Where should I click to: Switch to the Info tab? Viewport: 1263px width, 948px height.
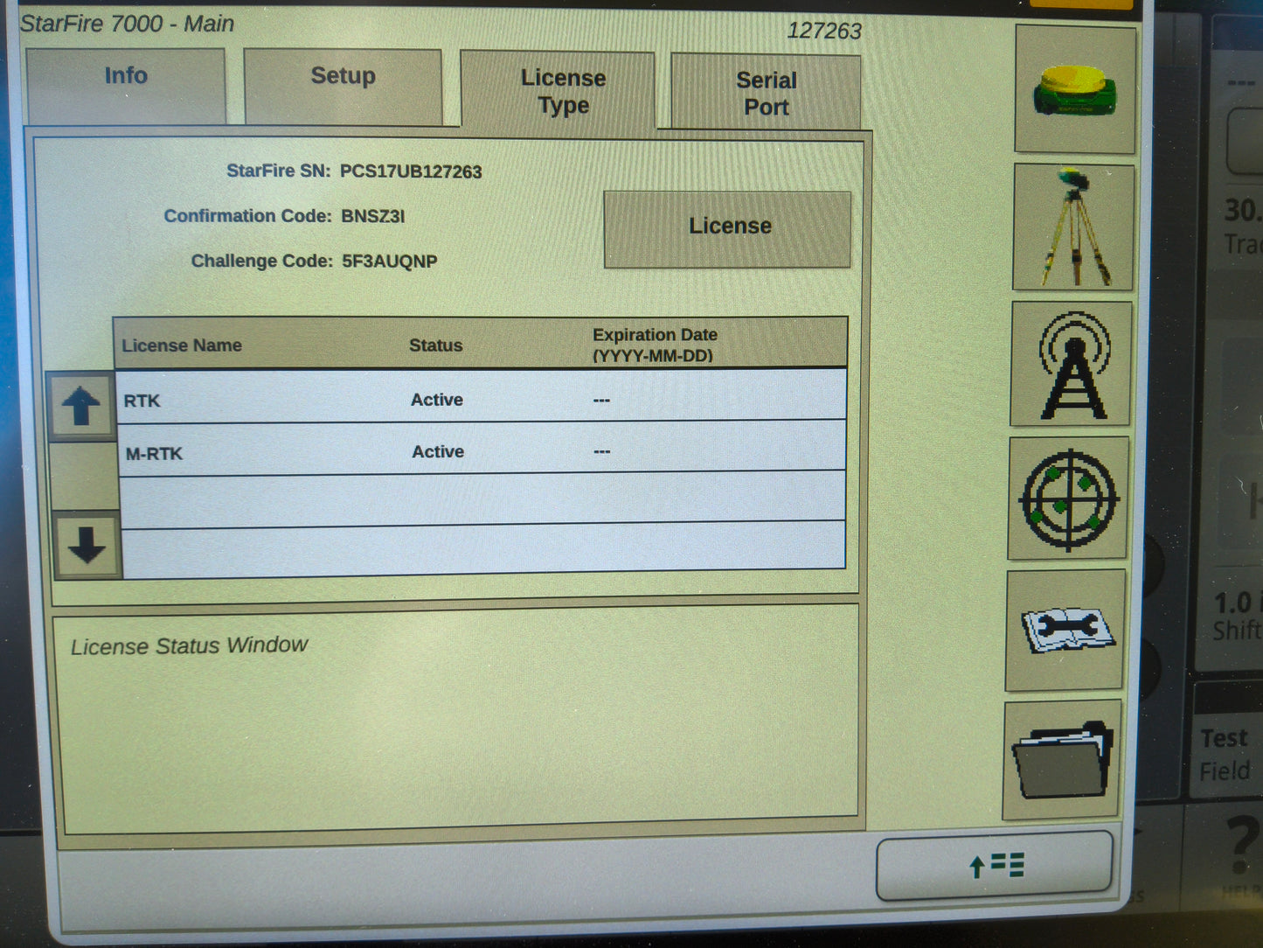pyautogui.click(x=126, y=79)
